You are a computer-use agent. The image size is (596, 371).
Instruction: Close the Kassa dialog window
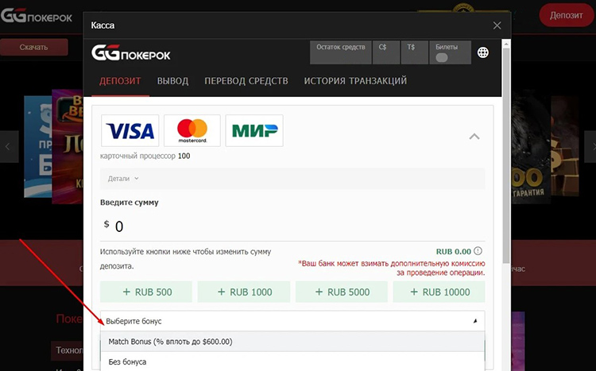497,25
